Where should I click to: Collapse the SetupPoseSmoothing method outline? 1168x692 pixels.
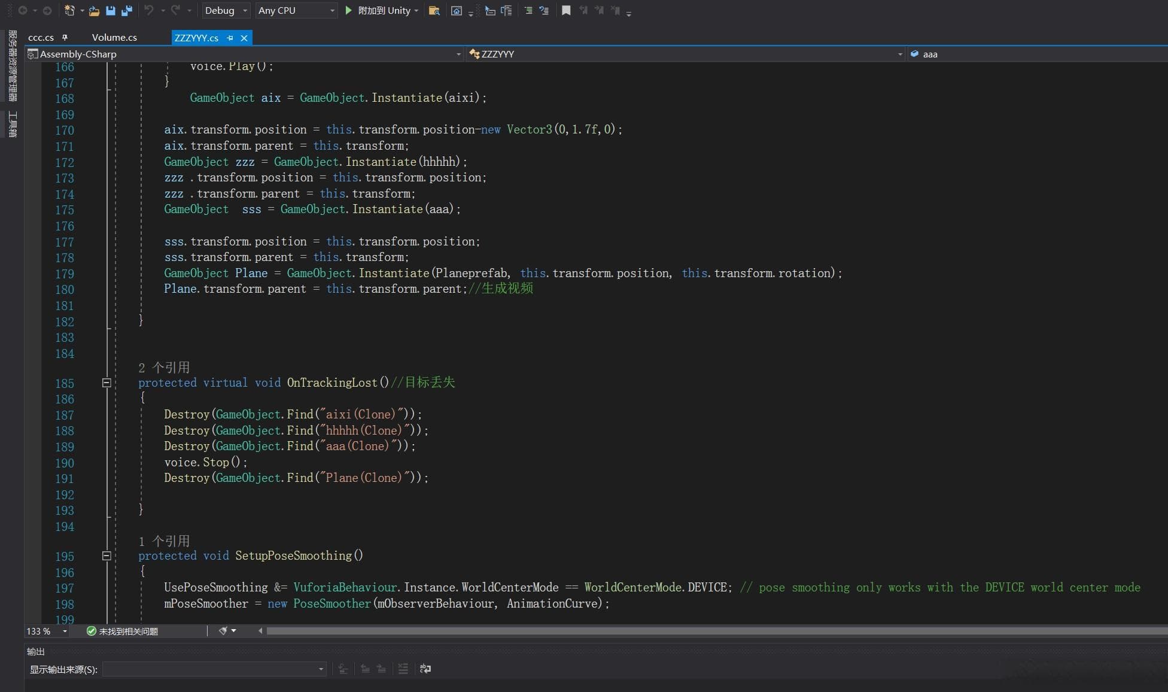coord(107,556)
